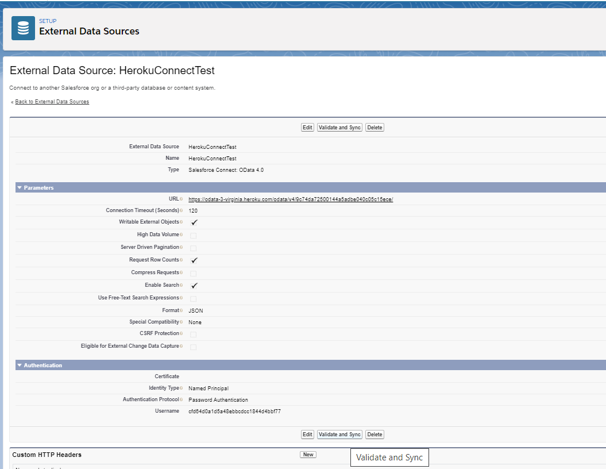Click the External Data Sources database icon
This screenshot has width=606, height=469.
(23, 28)
